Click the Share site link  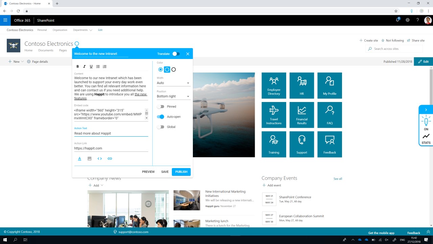point(416,40)
